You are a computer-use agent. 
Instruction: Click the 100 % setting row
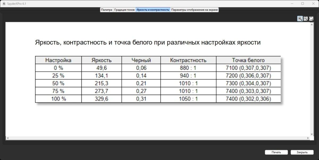[x=58, y=99]
